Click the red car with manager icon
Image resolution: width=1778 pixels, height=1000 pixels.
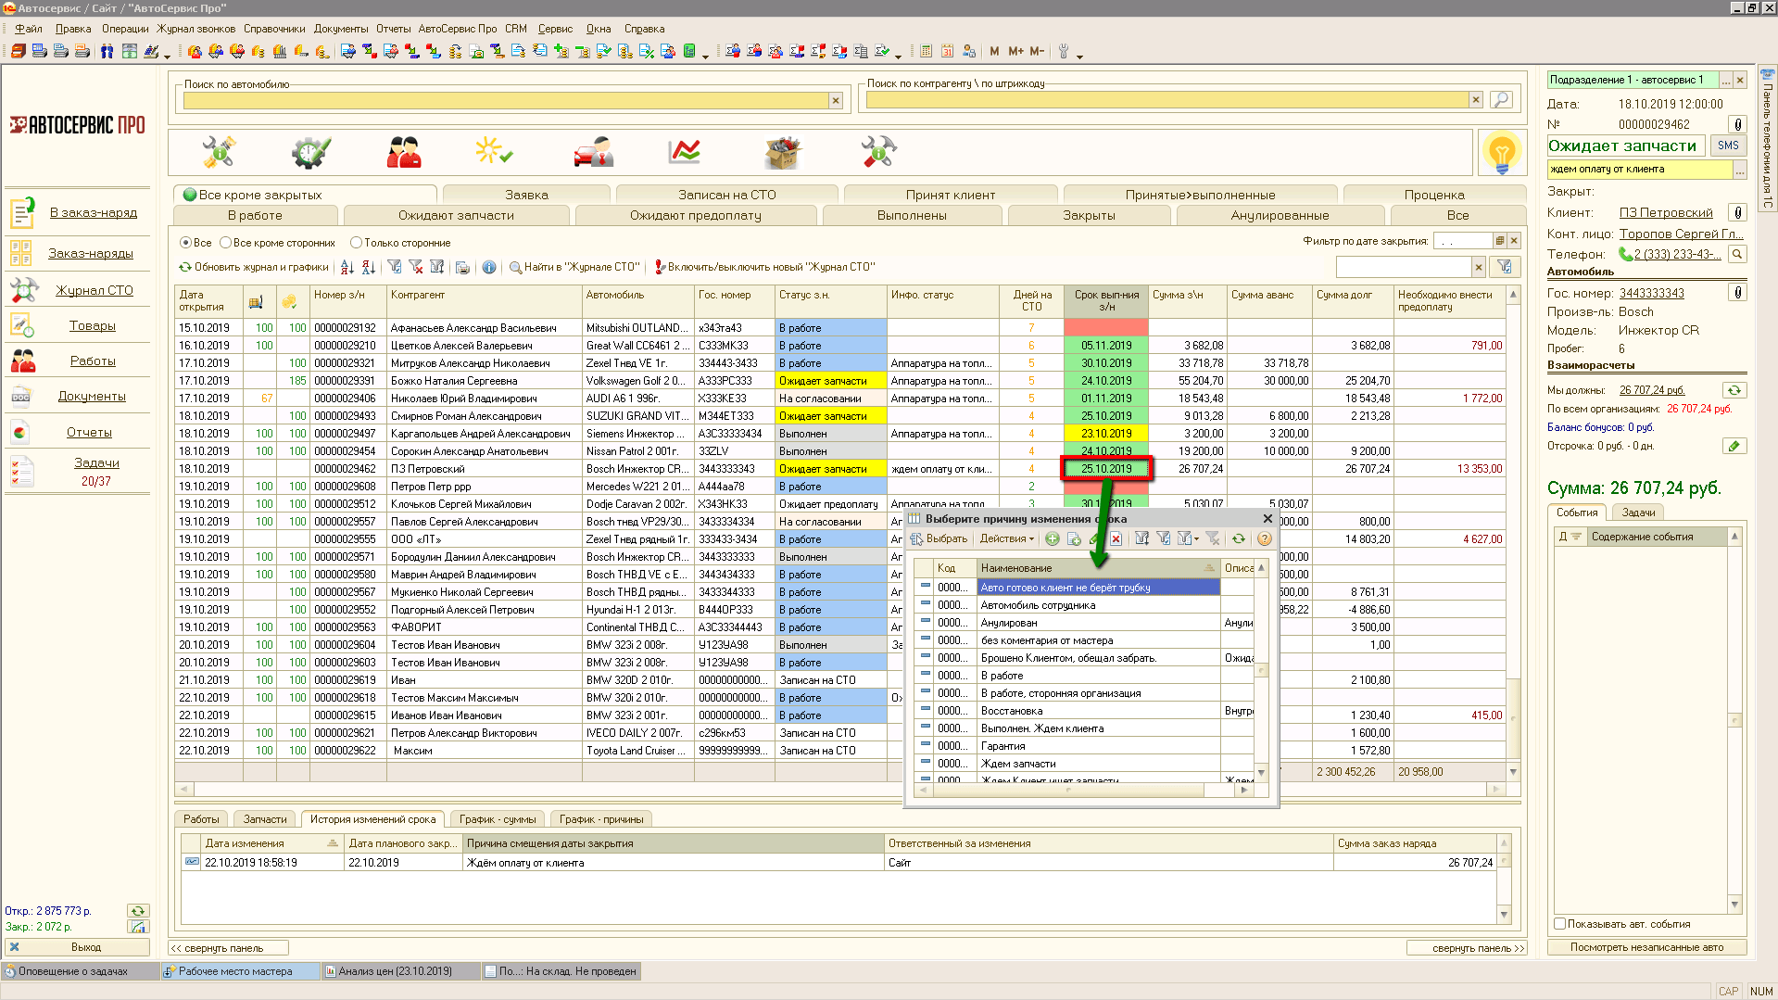593,152
